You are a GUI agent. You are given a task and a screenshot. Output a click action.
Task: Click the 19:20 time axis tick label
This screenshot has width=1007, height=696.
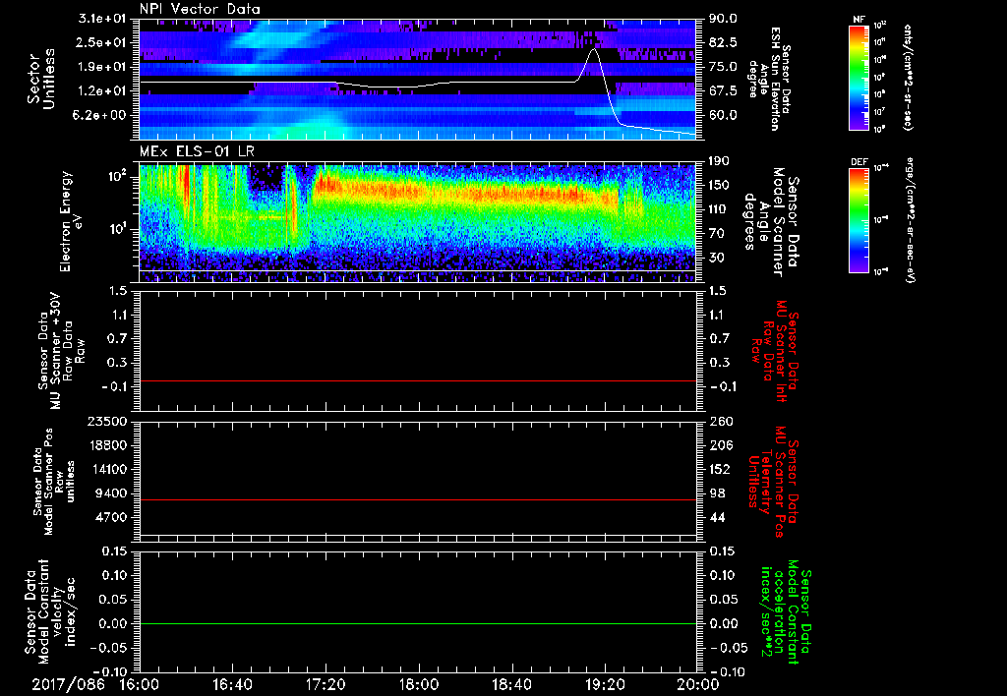(x=604, y=684)
